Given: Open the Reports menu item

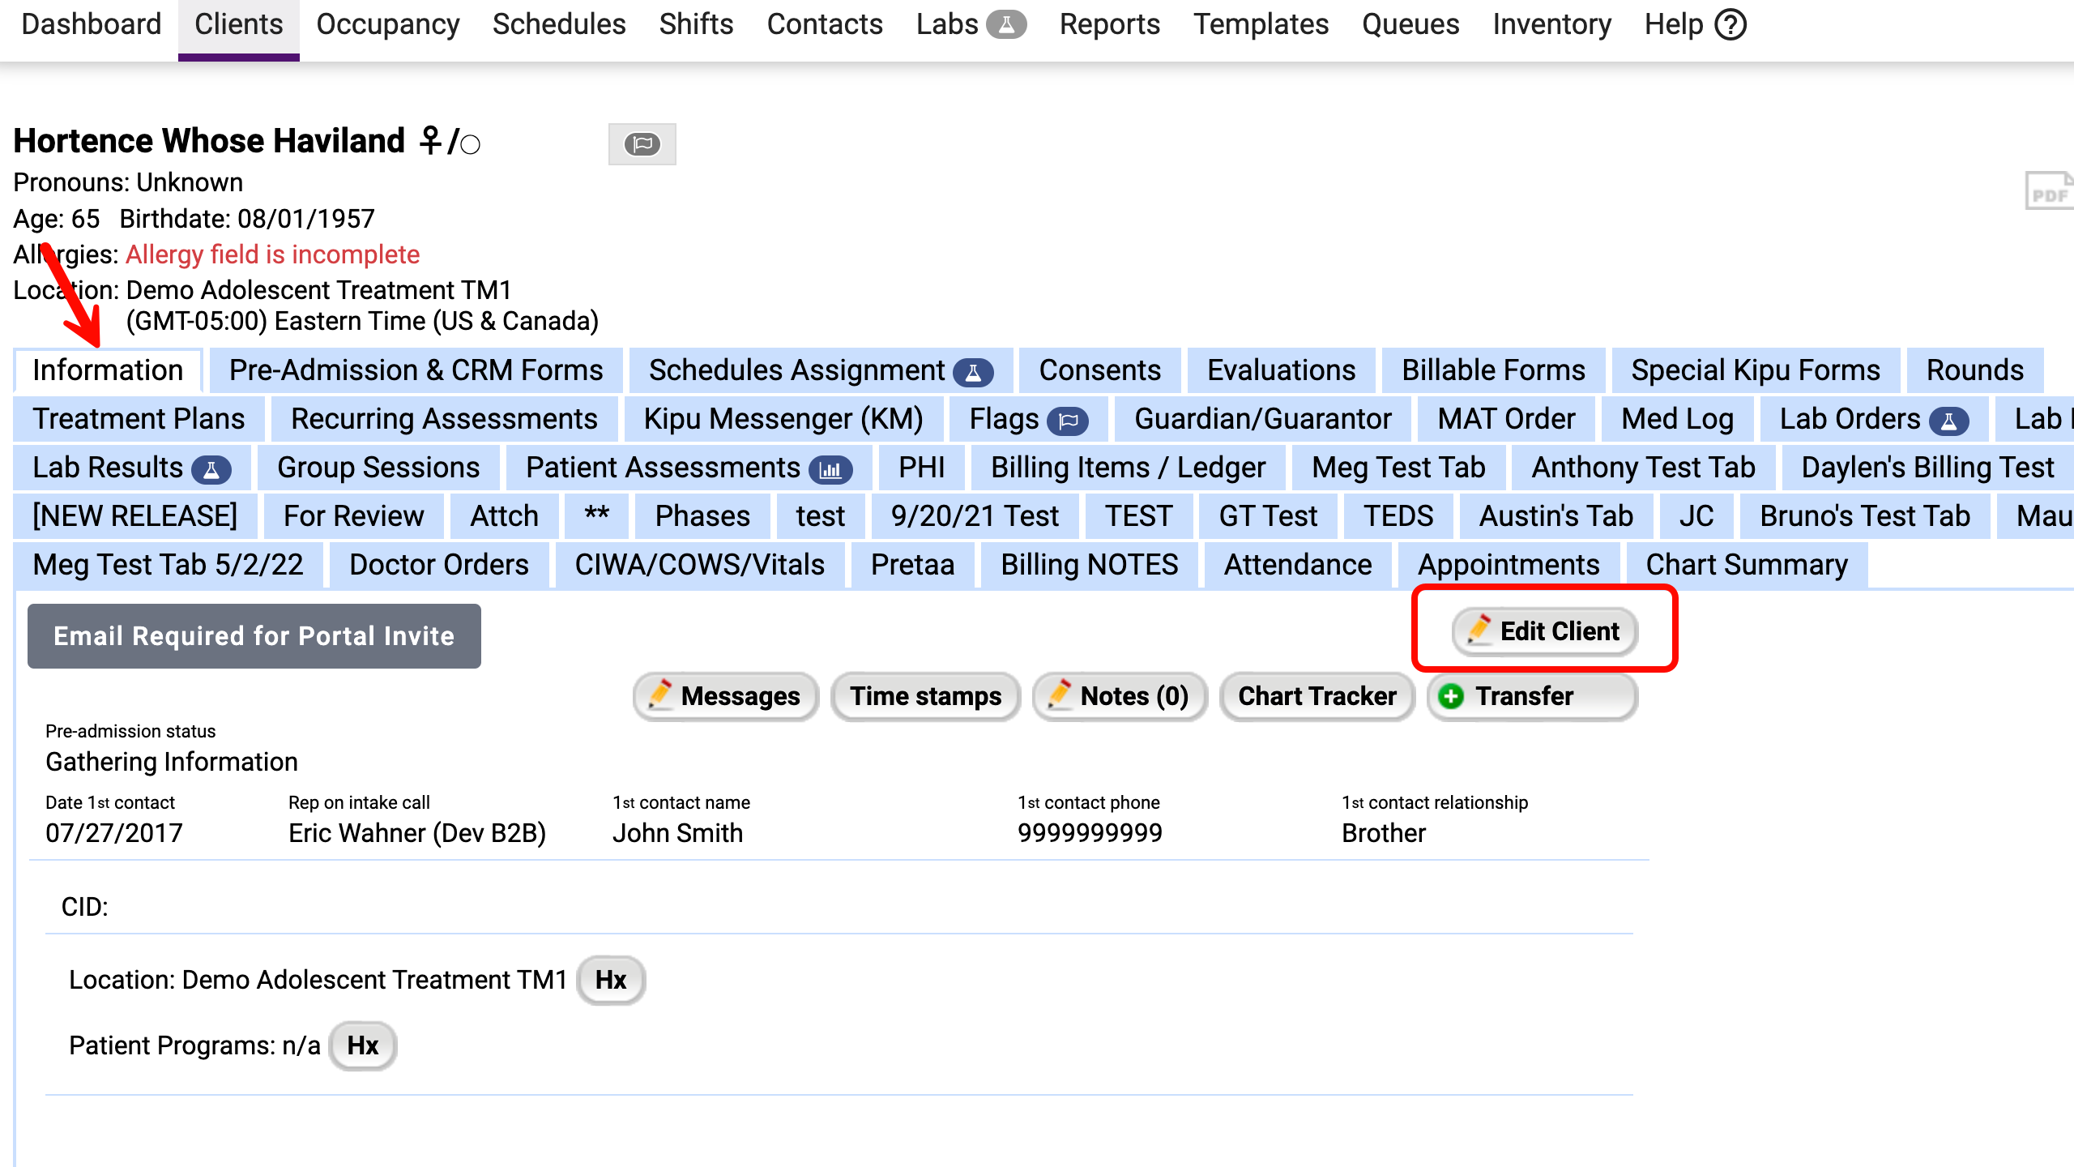Looking at the screenshot, I should pyautogui.click(x=1109, y=24).
